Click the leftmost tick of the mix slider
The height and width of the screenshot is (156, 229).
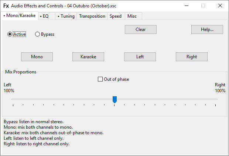(13, 105)
